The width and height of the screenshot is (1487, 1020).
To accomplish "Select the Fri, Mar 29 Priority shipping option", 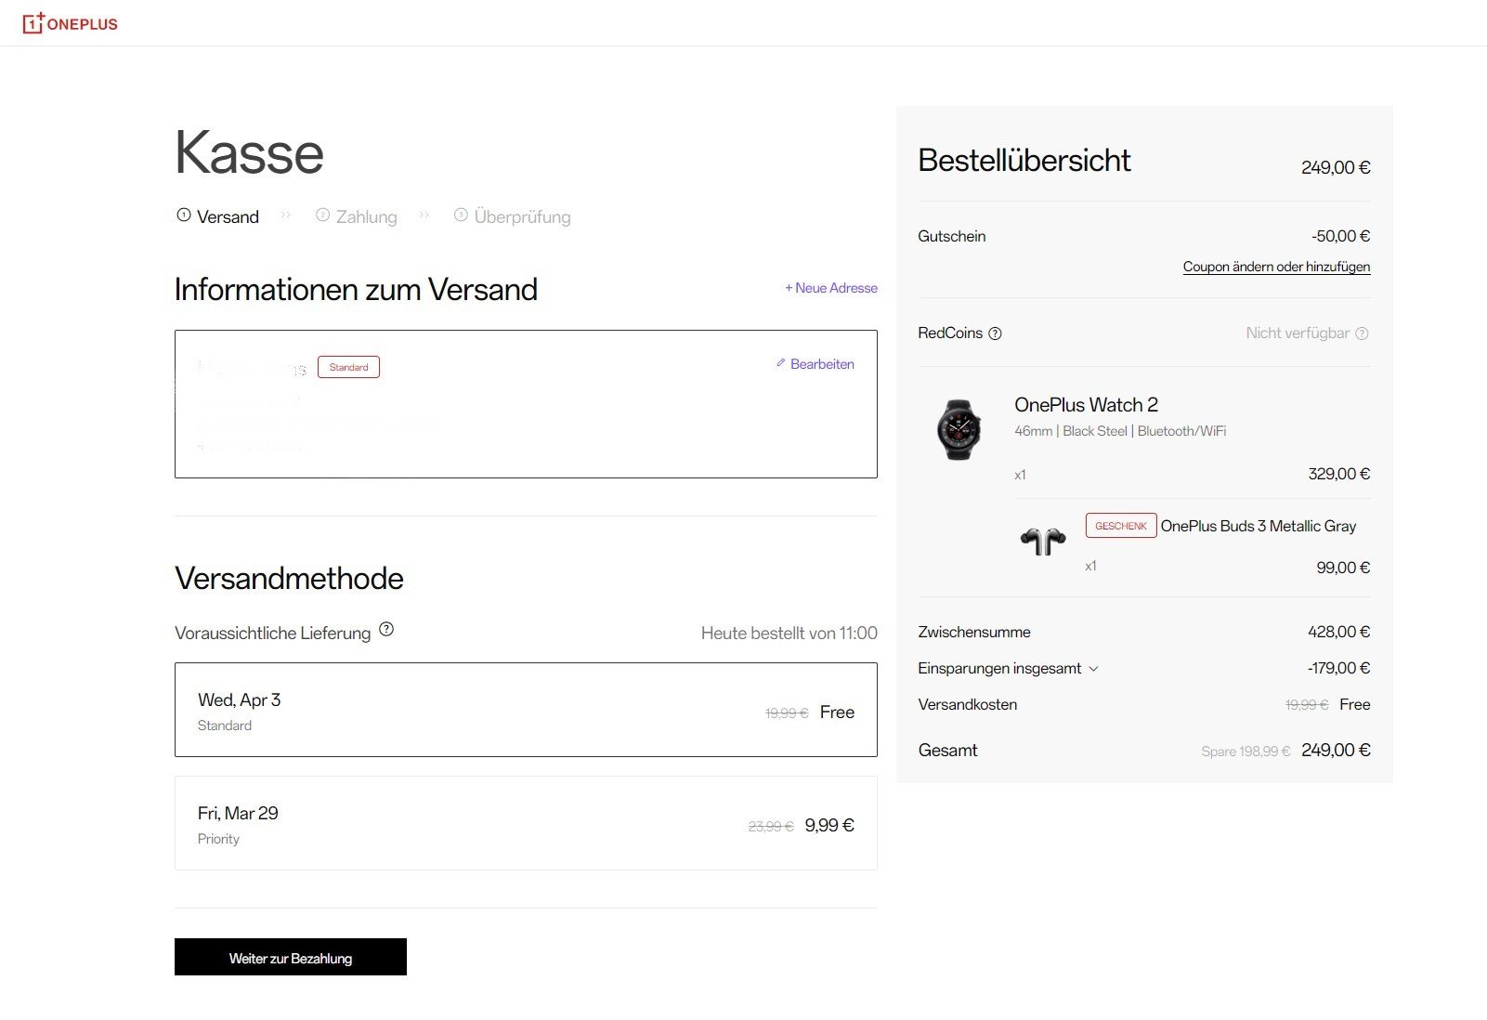I will point(525,823).
